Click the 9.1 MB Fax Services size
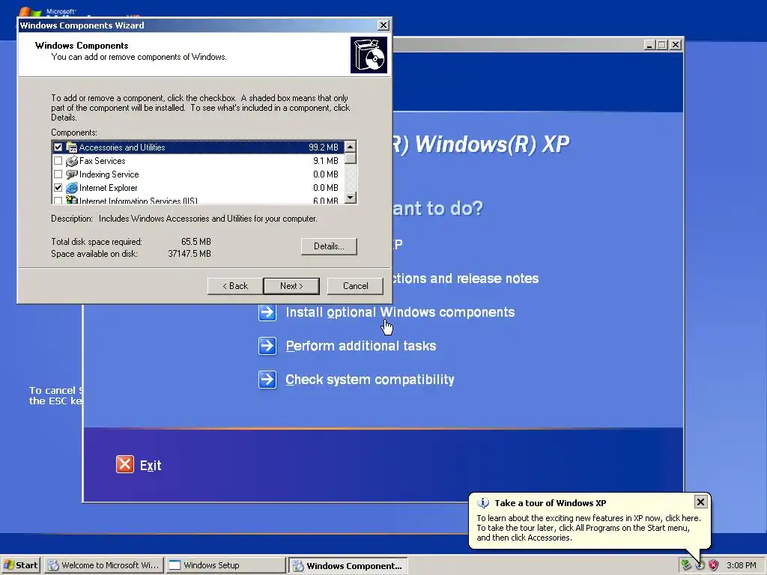The image size is (767, 575). [326, 161]
